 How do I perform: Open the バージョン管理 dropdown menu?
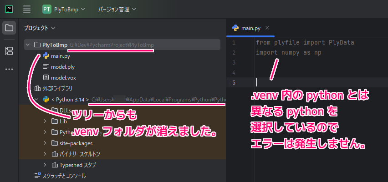(x=117, y=10)
